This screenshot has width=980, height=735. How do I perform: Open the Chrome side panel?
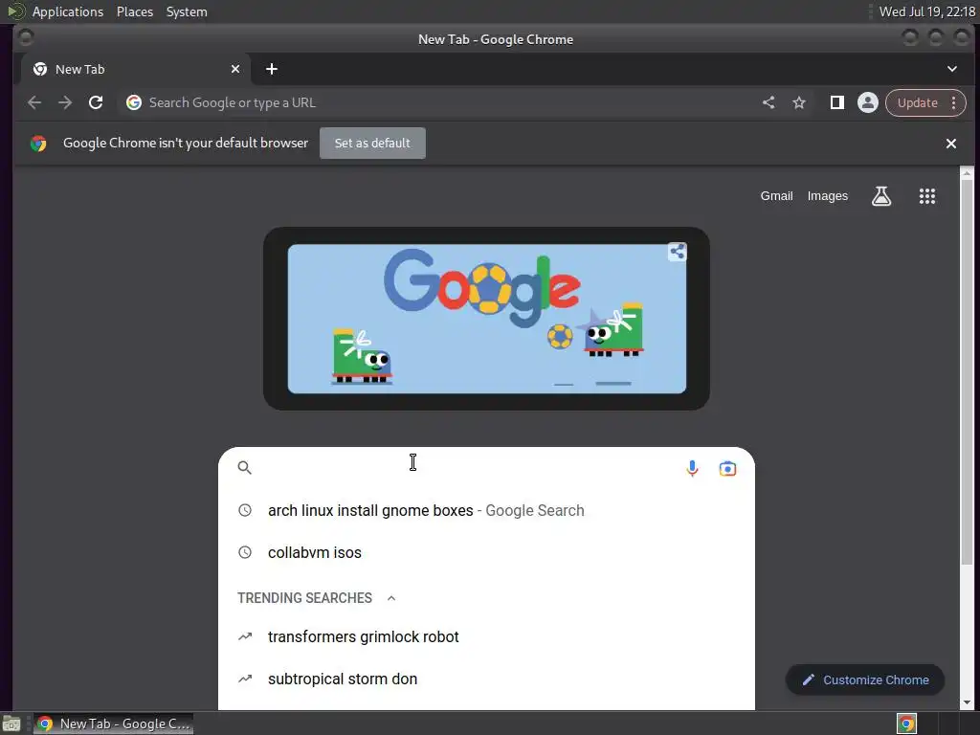coord(836,102)
